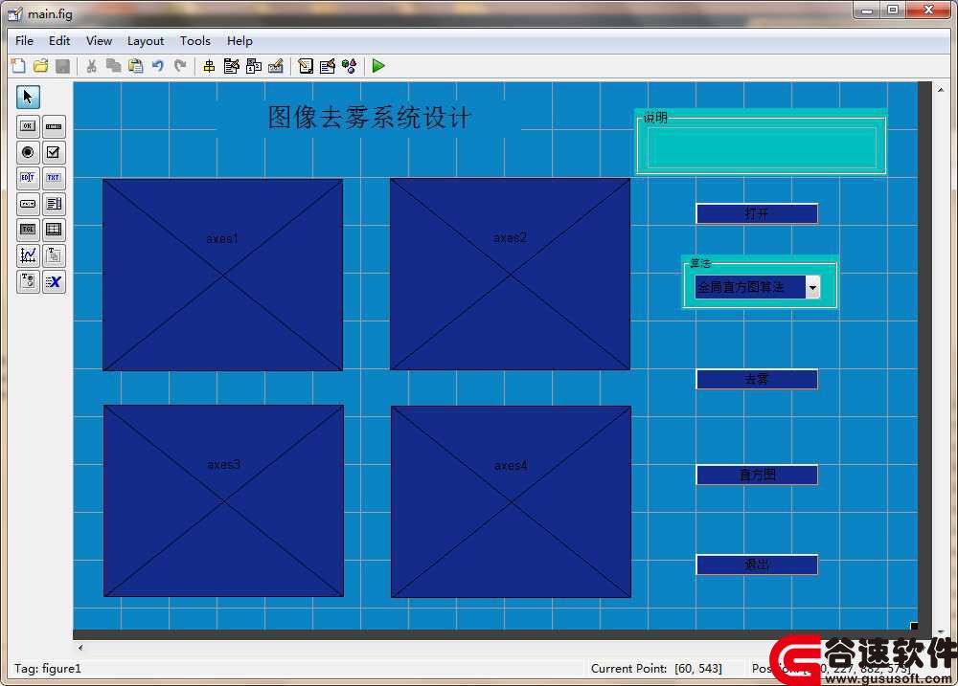Click the Current Point status readout

pos(656,669)
